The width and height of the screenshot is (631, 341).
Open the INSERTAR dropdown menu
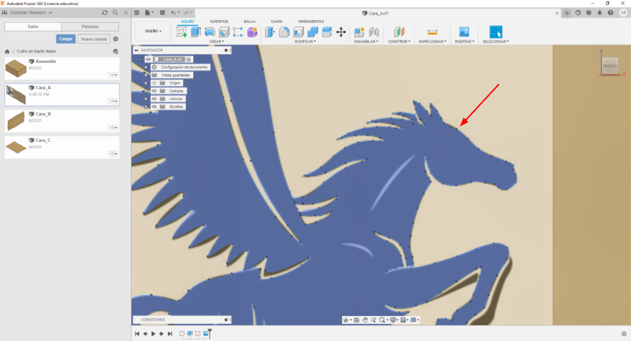point(465,41)
